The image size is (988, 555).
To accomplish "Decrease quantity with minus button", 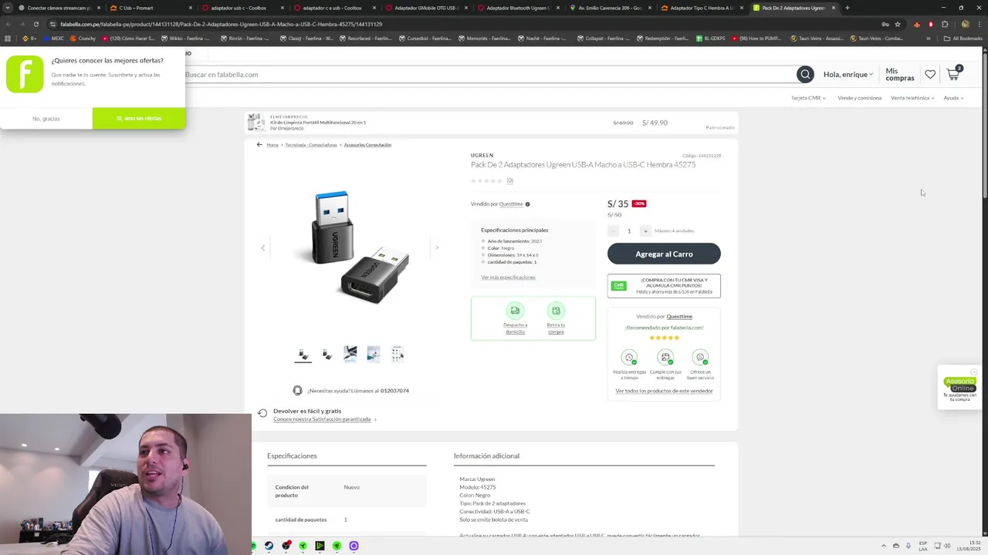I will [x=613, y=231].
